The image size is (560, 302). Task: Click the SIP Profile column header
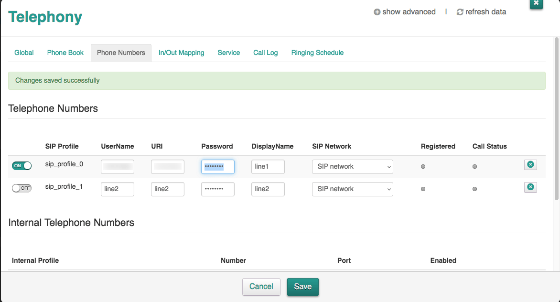pos(62,146)
